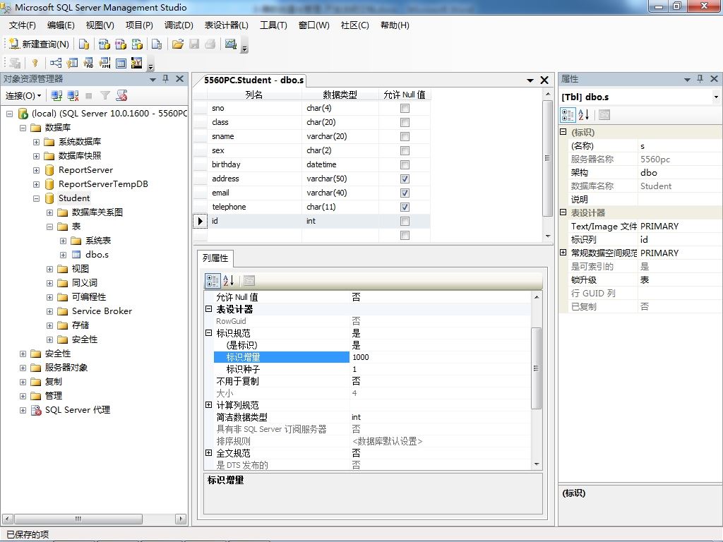Viewport: 723px width, 542px height.
Task: Click the Alphabetical sort icon in Properties panel
Action: 584,115
